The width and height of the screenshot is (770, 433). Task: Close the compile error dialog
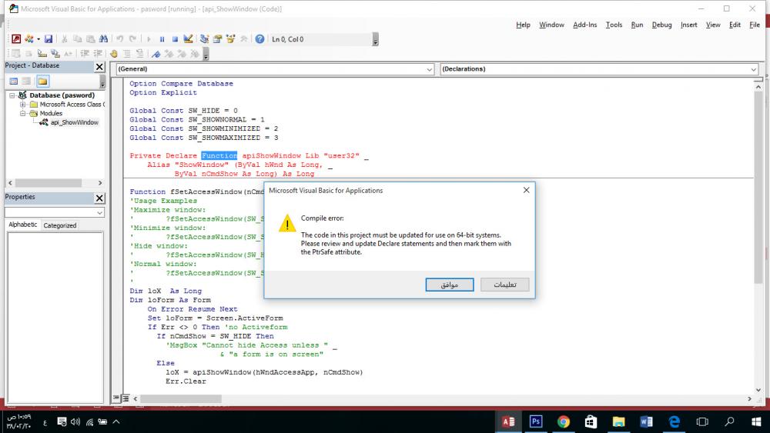click(x=526, y=190)
